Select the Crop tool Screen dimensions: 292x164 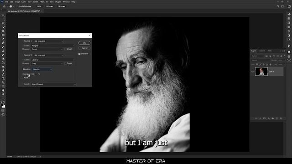click(x=3, y=31)
